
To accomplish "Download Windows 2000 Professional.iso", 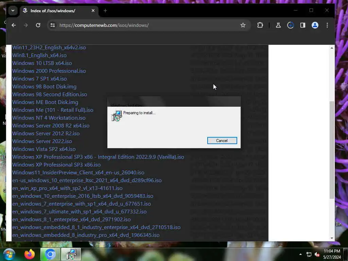I will point(49,71).
